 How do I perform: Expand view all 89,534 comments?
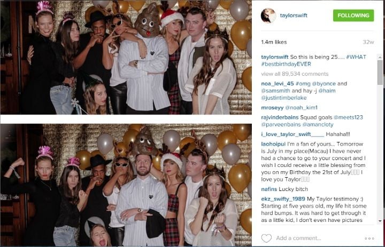pos(295,74)
